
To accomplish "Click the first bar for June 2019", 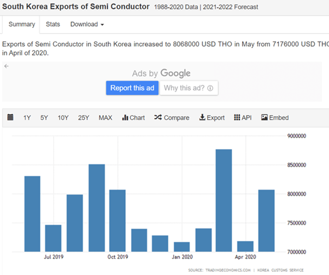I will [32, 214].
